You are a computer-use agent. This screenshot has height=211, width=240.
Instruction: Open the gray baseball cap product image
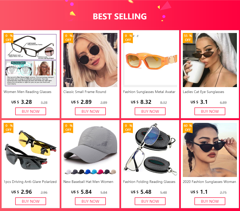pyautogui.click(x=90, y=150)
